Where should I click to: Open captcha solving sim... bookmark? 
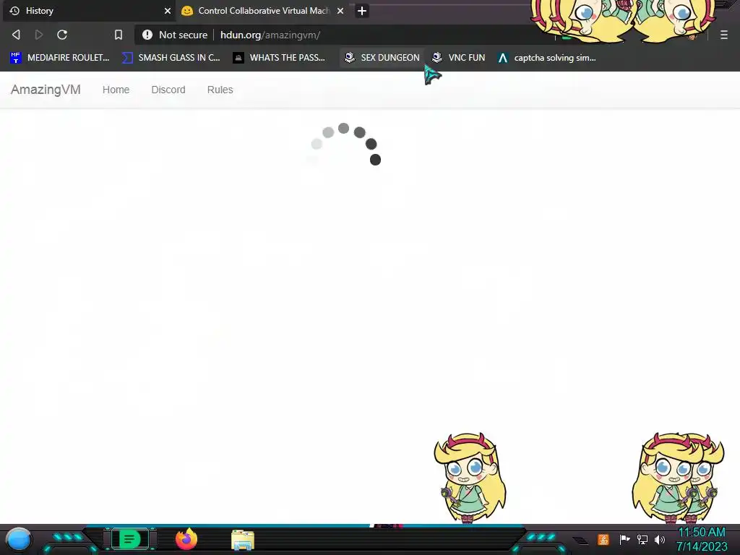click(x=547, y=58)
